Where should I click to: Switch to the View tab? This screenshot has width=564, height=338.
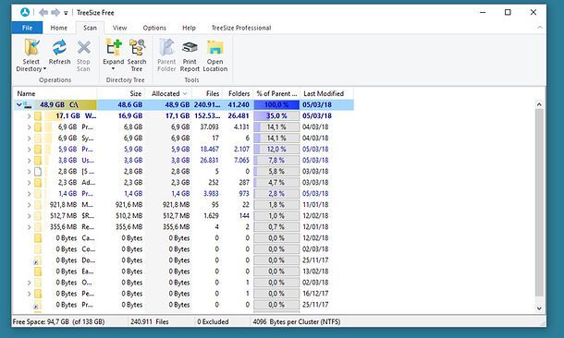tap(119, 28)
